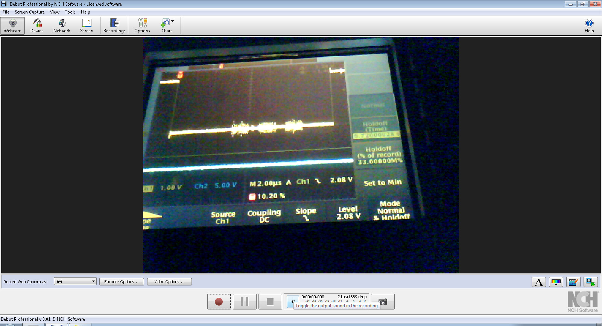Click the 0:00:00.000 recording time readout
The width and height of the screenshot is (602, 326).
(x=313, y=297)
